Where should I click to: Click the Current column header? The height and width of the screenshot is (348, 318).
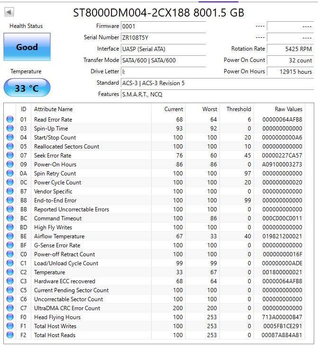168,109
